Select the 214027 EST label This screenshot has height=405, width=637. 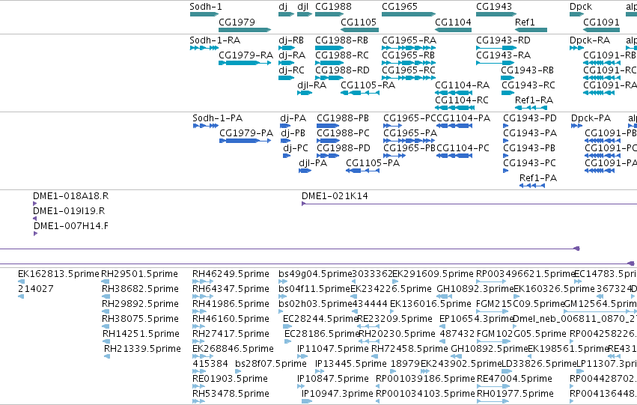35,289
